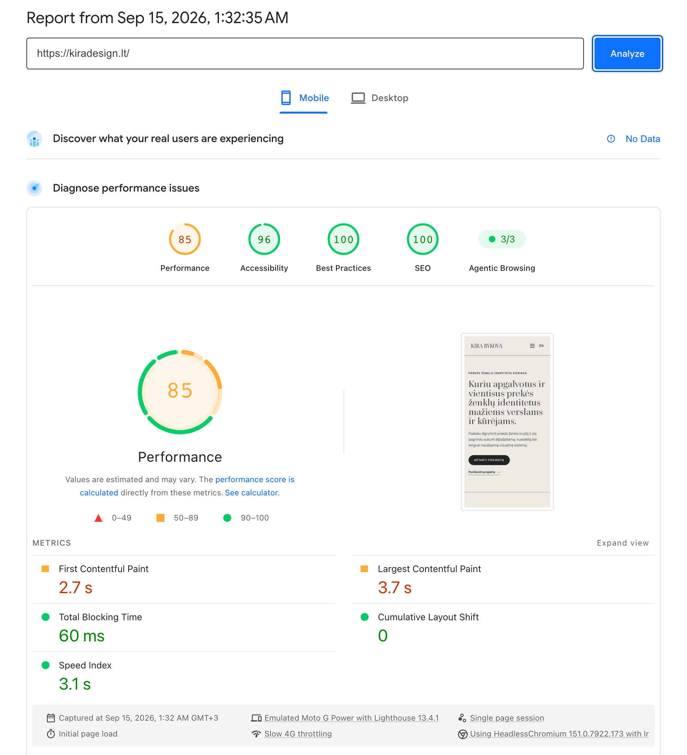Click the large 85 performance gauge
Viewport: 687px width, 755px height.
point(180,392)
